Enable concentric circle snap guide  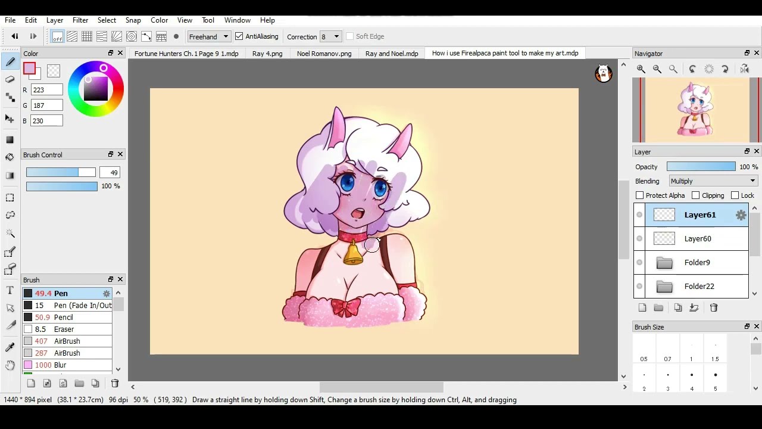[x=132, y=36]
